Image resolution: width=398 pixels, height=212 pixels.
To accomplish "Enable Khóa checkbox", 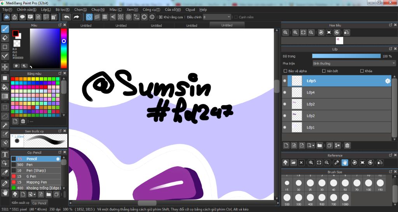I will pyautogui.click(x=362, y=71).
